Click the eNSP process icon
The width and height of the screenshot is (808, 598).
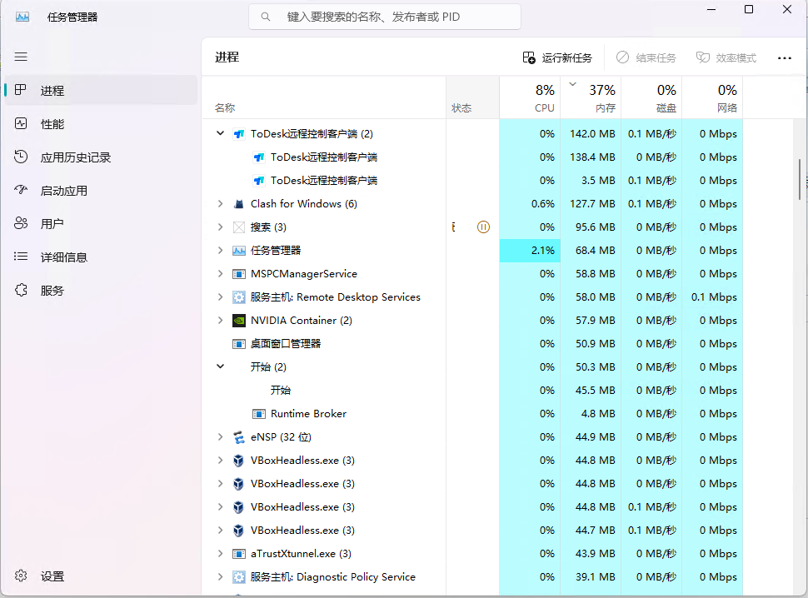tap(239, 437)
